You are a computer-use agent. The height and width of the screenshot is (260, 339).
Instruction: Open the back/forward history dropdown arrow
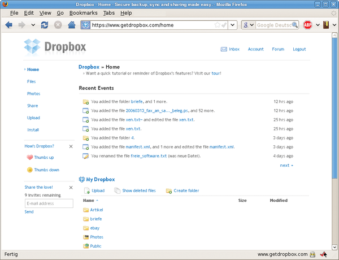click(x=33, y=25)
